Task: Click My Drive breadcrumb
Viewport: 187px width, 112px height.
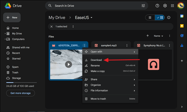Action: 57,18
